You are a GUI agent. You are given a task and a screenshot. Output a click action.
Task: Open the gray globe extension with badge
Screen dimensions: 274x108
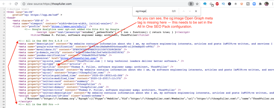point(211,4)
